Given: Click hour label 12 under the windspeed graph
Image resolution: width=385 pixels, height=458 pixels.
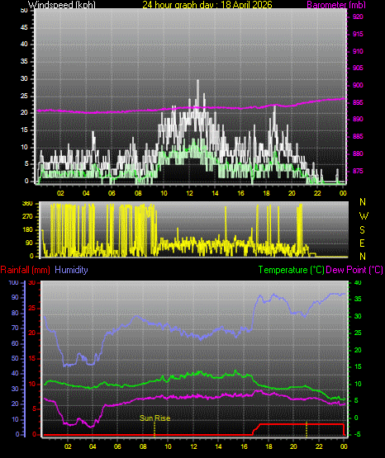Looking at the screenshot, I should tap(189, 193).
